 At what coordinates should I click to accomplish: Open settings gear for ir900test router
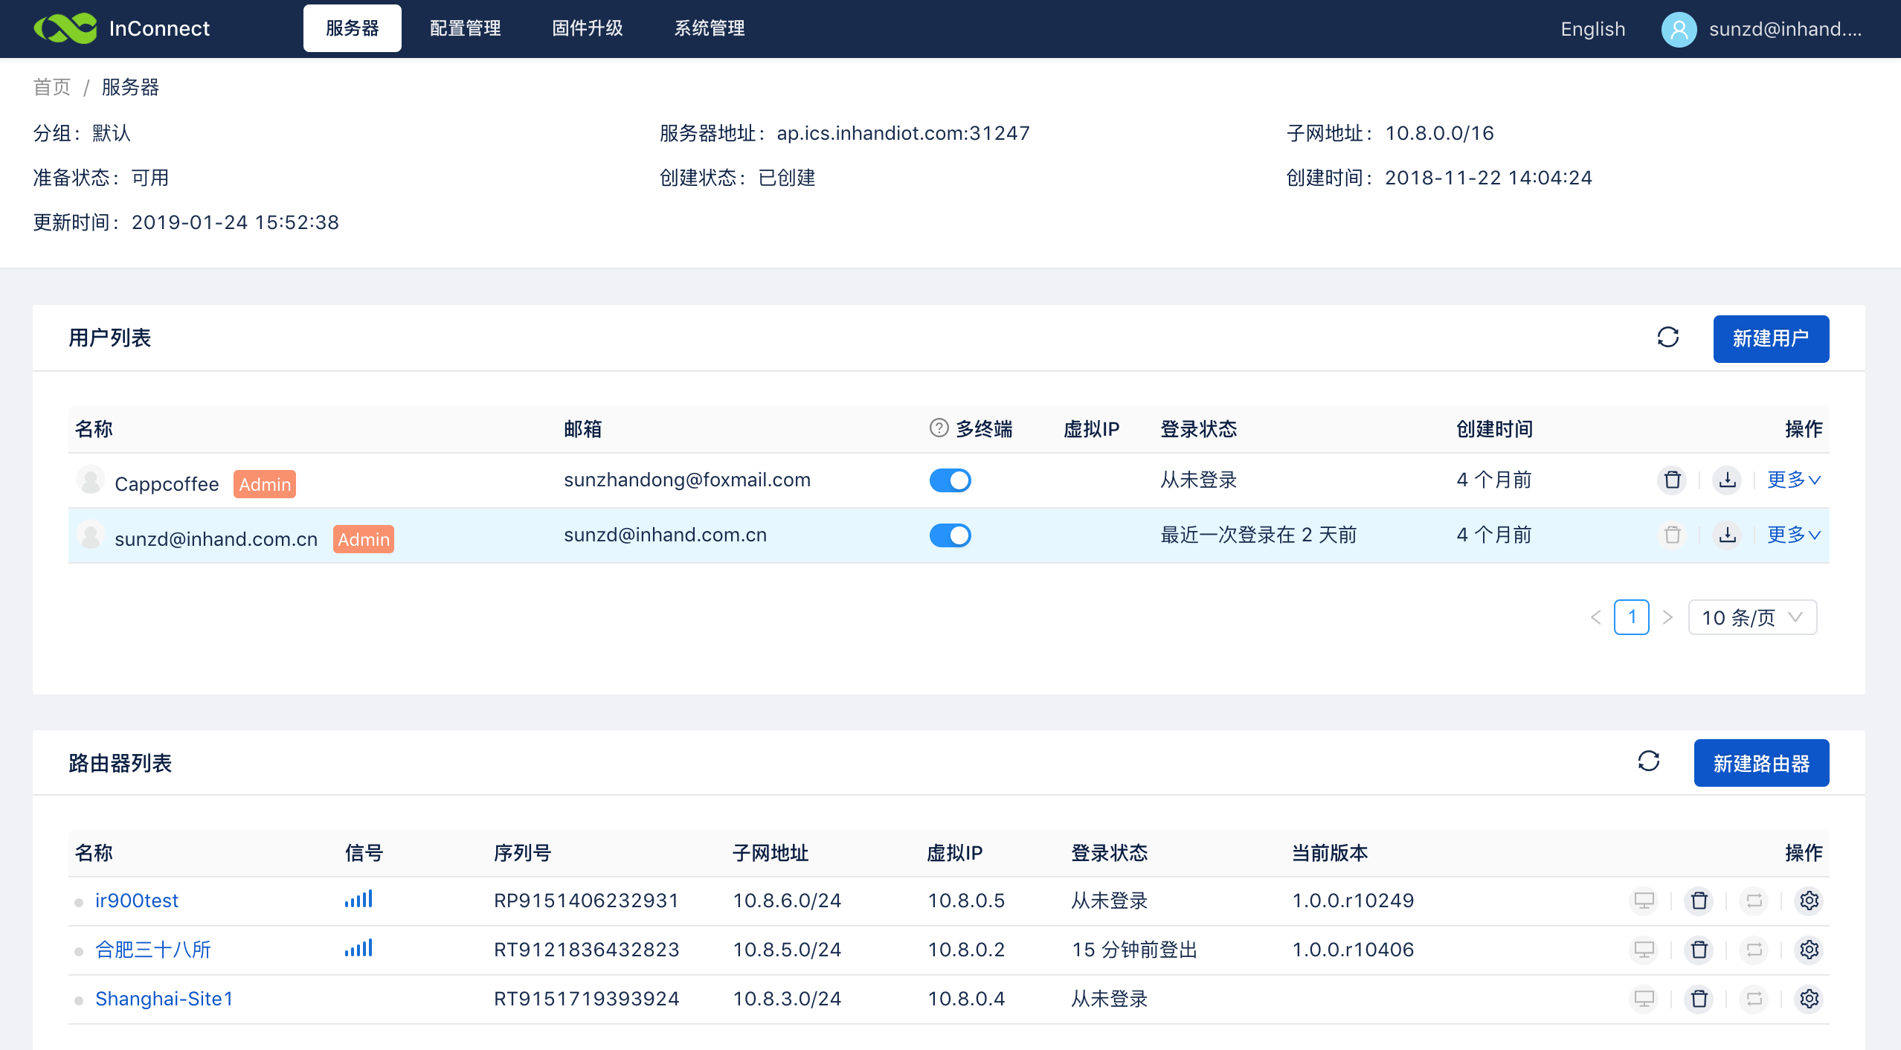pyautogui.click(x=1809, y=901)
